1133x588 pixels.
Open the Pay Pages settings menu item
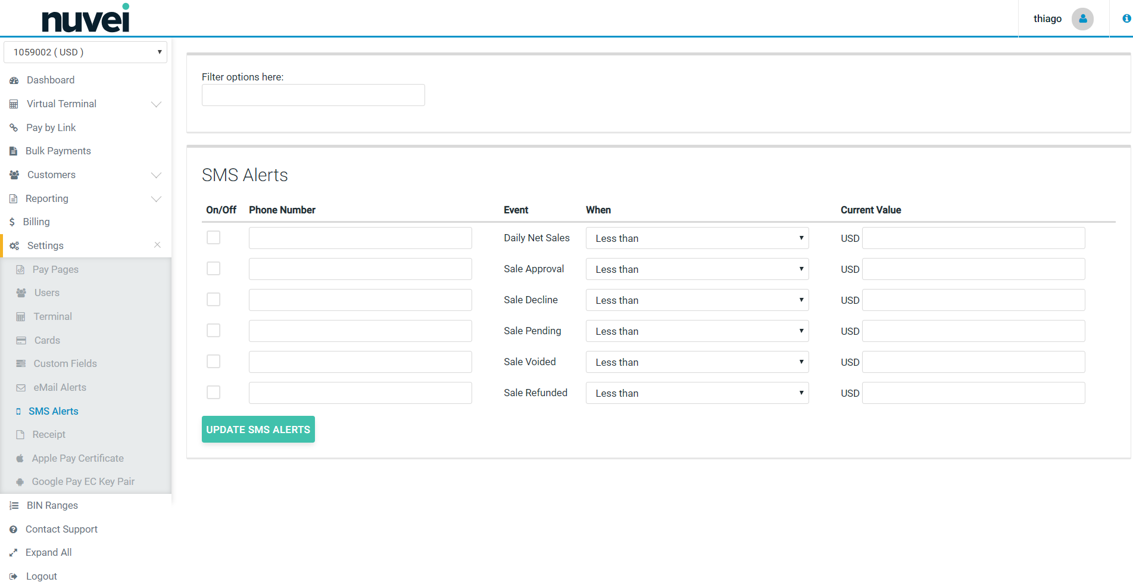tap(55, 269)
